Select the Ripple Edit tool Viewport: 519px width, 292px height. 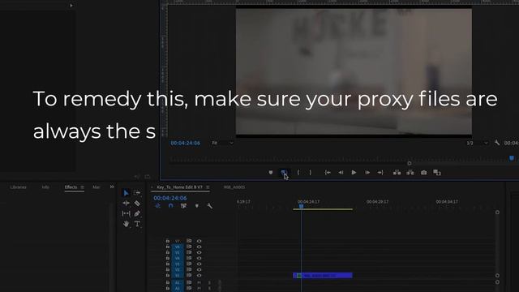click(x=127, y=204)
